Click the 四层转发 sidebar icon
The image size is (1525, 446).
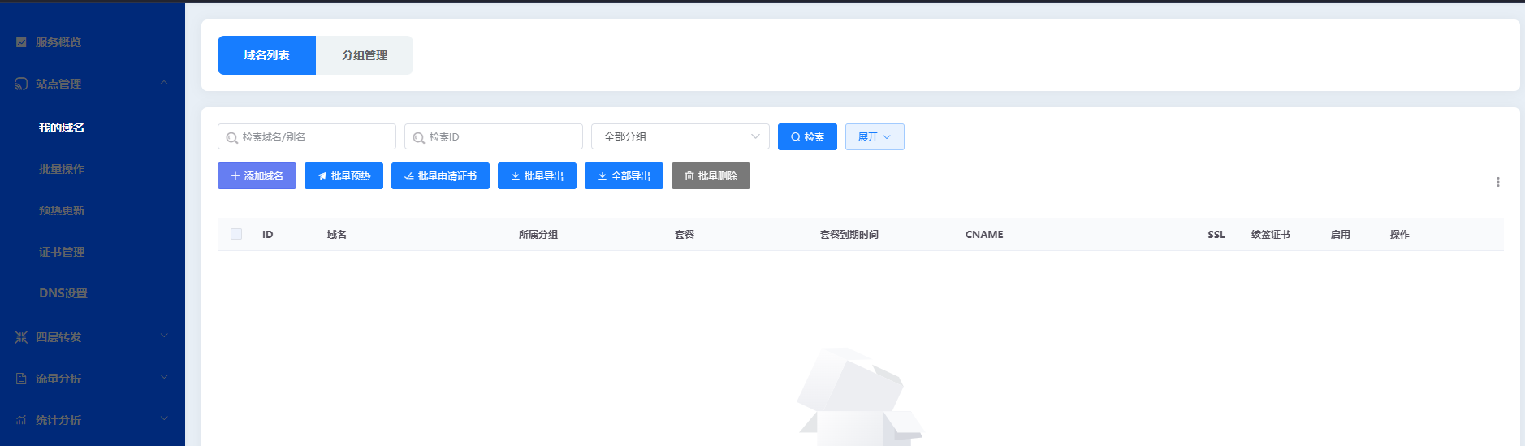21,337
